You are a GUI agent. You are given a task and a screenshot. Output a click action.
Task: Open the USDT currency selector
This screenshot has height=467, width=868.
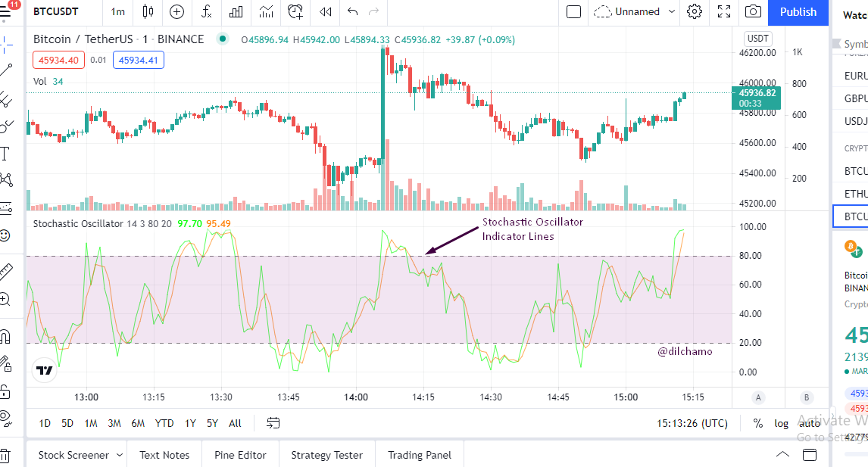tap(758, 38)
